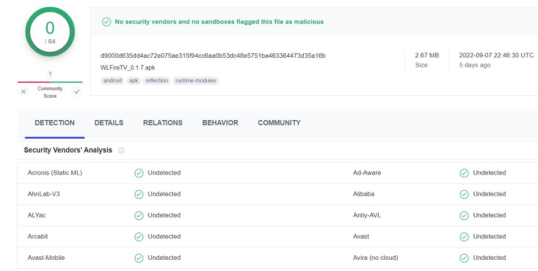Image resolution: width=538 pixels, height=271 pixels.
Task: Click the runtime-modules tag
Action: [195, 81]
